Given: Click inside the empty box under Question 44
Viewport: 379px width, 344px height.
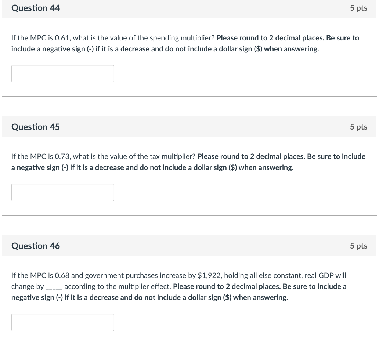Looking at the screenshot, I should point(62,73).
